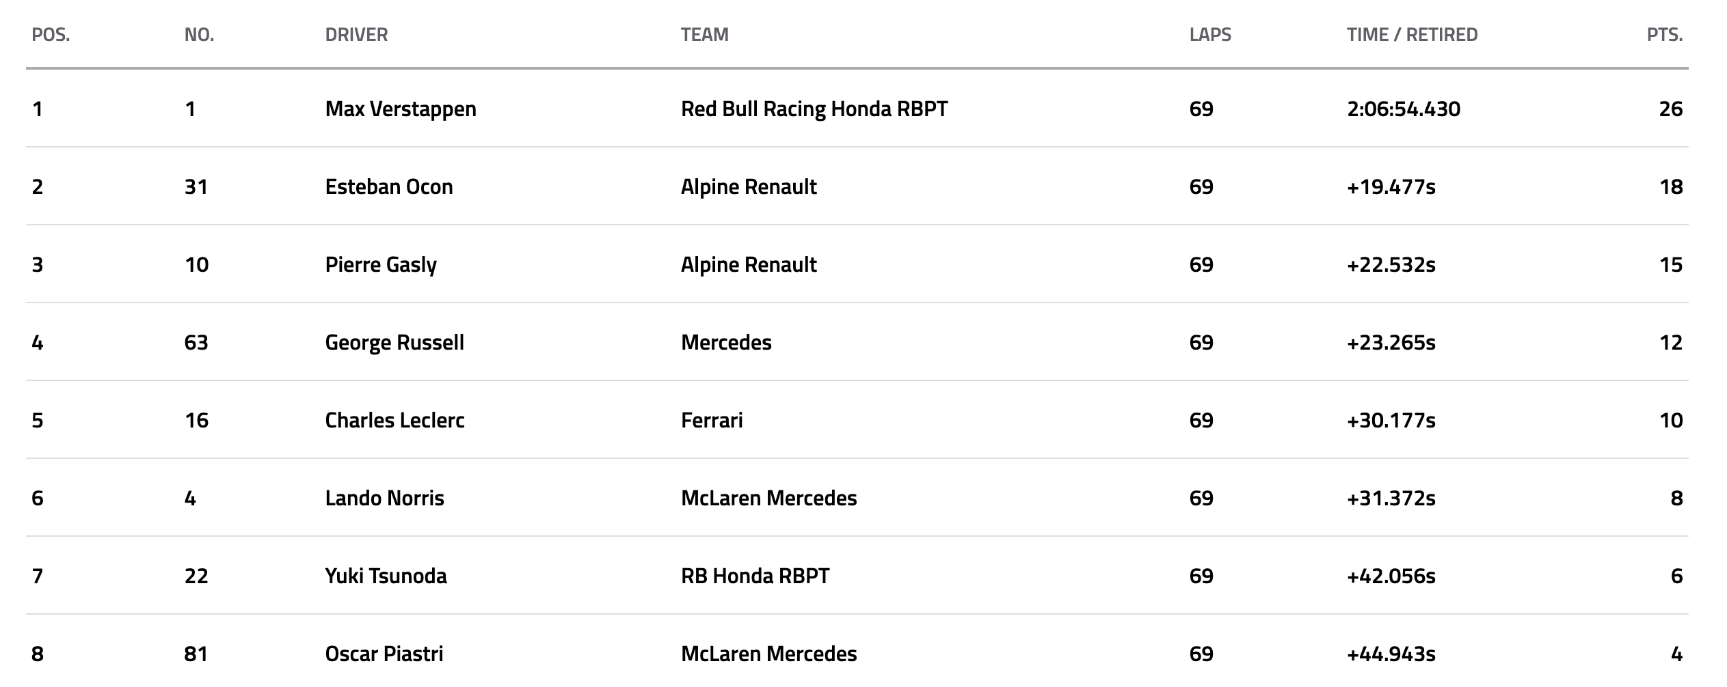Select Yuki Tsunoda's name
Screen dimensions: 1727x687
tap(386, 576)
